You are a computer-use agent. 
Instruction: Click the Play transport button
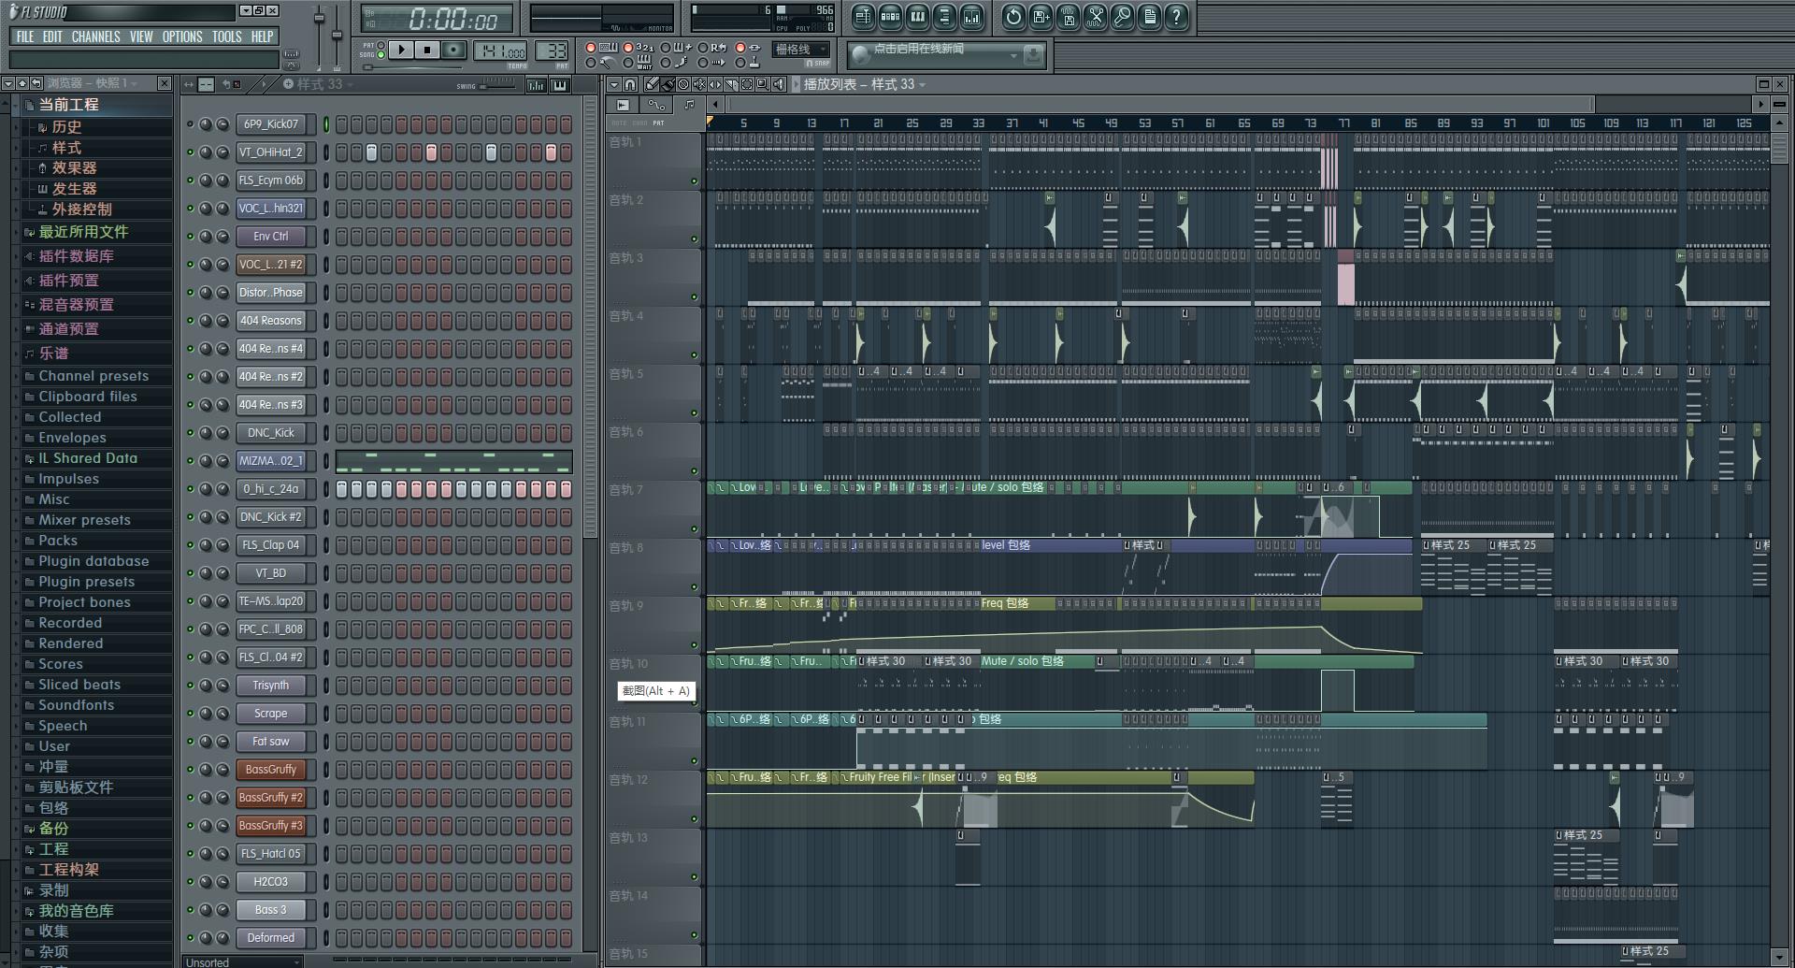click(401, 50)
